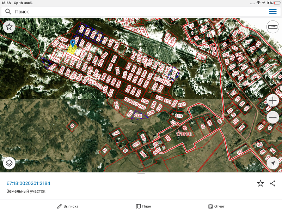Screen dimensions: 282x212
Task: Open the План tab
Action: click(143, 206)
